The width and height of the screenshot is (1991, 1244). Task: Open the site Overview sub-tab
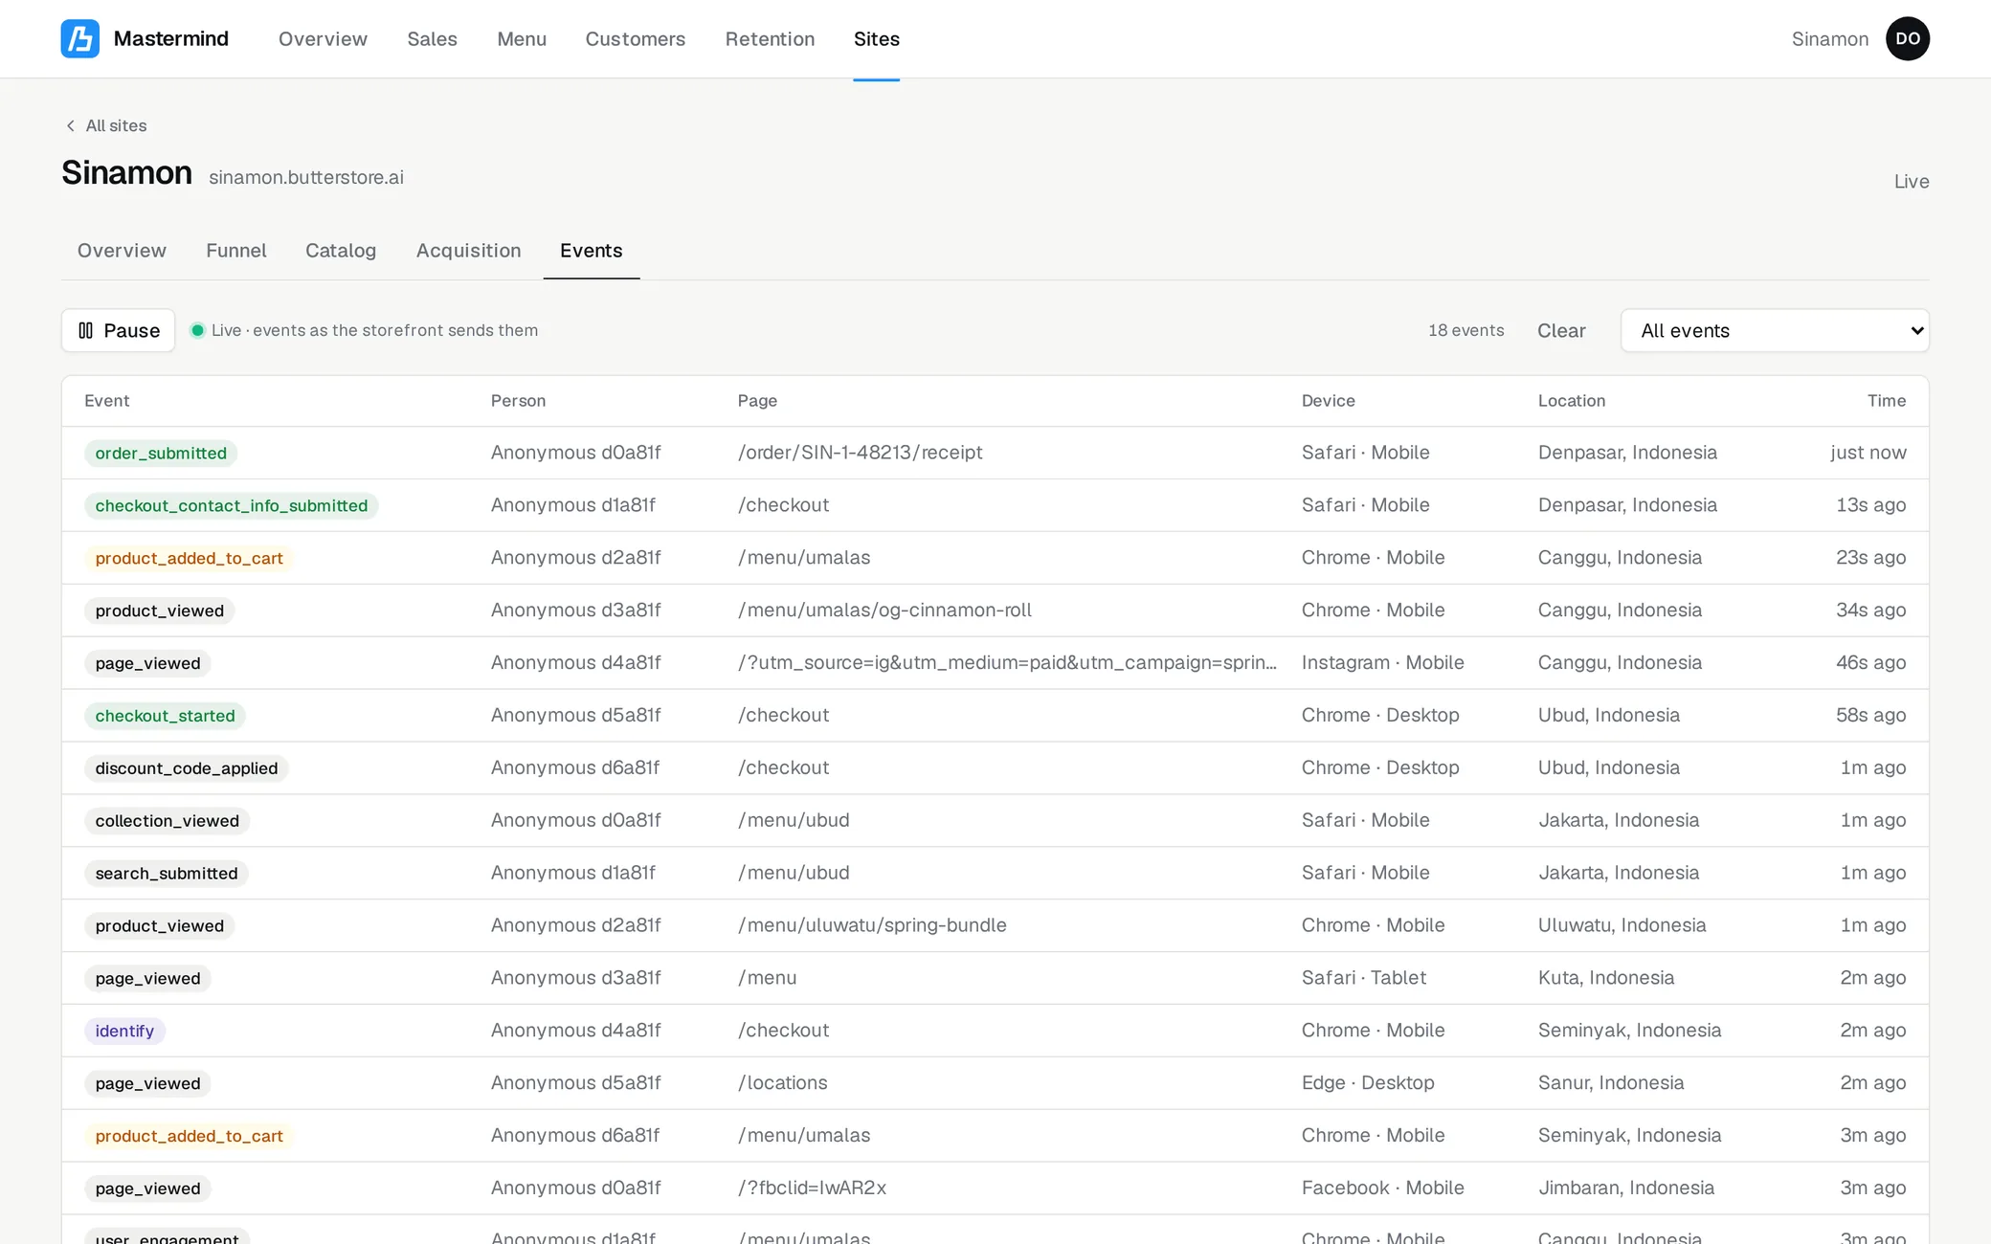pos(122,251)
